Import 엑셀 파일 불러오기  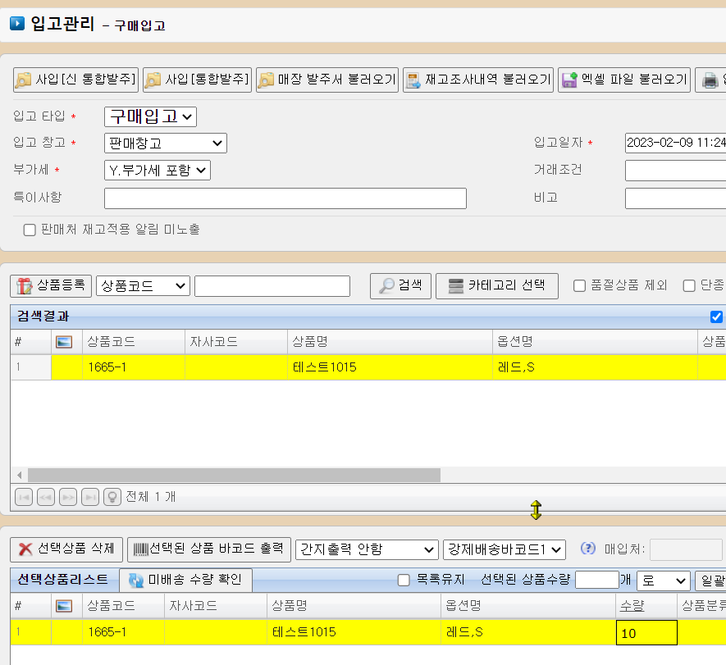pyautogui.click(x=623, y=80)
